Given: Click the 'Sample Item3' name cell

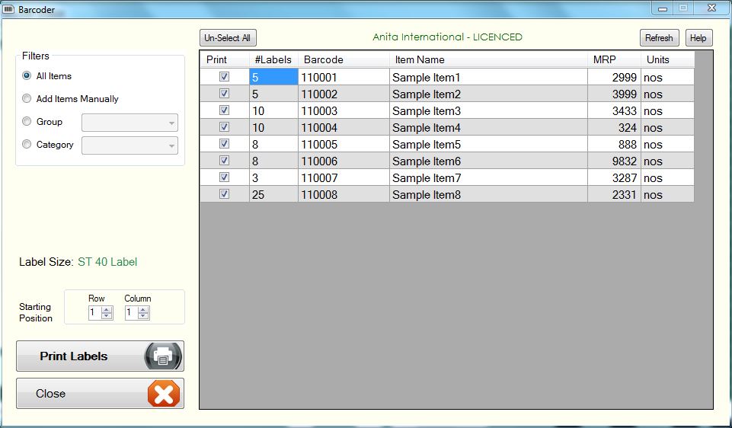Looking at the screenshot, I should 488,110.
